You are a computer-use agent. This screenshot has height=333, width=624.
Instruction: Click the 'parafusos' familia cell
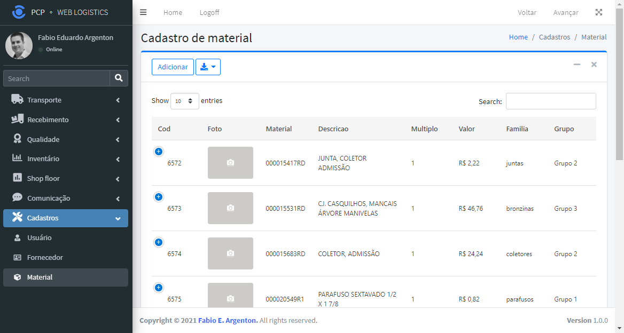pos(520,299)
